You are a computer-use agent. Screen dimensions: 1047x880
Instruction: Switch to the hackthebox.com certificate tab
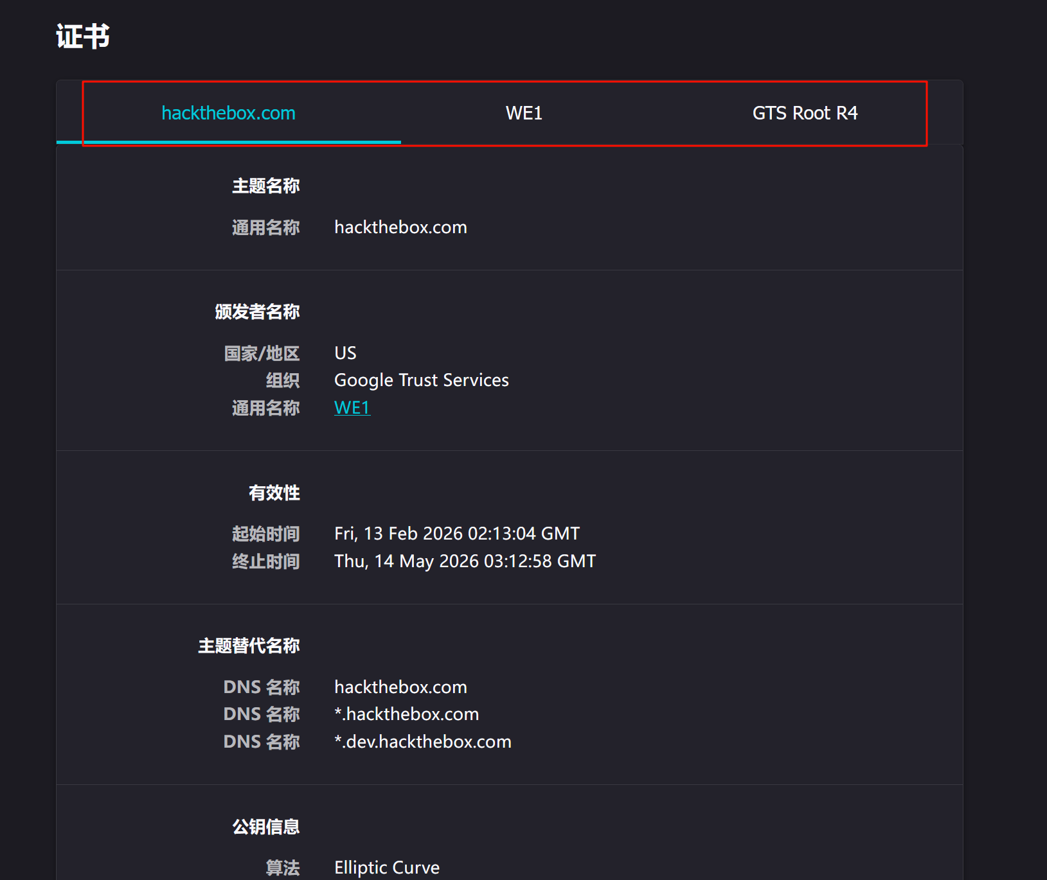point(228,113)
